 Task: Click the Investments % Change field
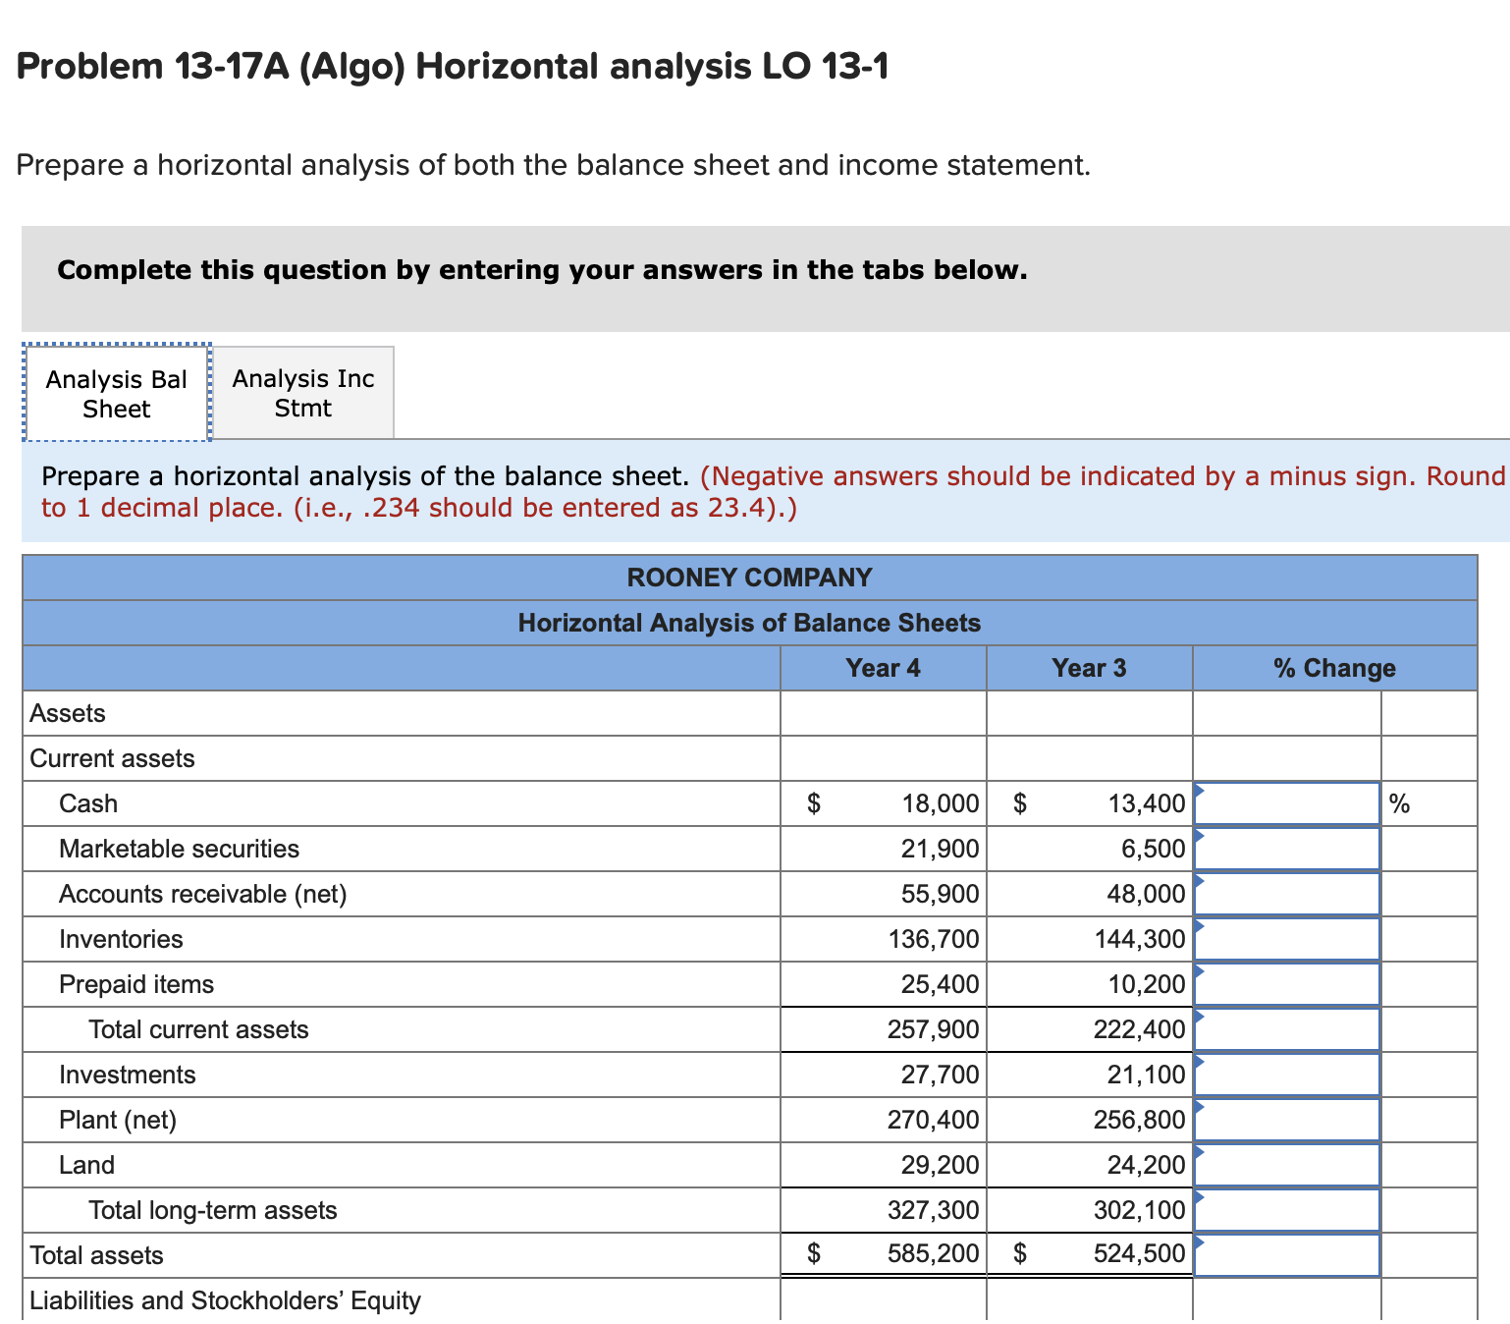pos(1286,1074)
